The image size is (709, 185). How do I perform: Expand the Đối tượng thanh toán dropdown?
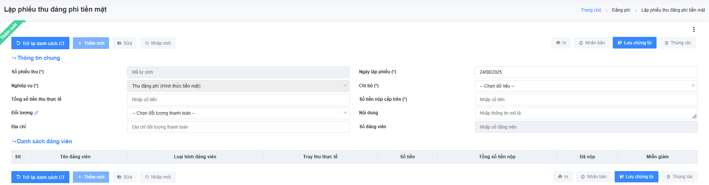[x=238, y=113]
